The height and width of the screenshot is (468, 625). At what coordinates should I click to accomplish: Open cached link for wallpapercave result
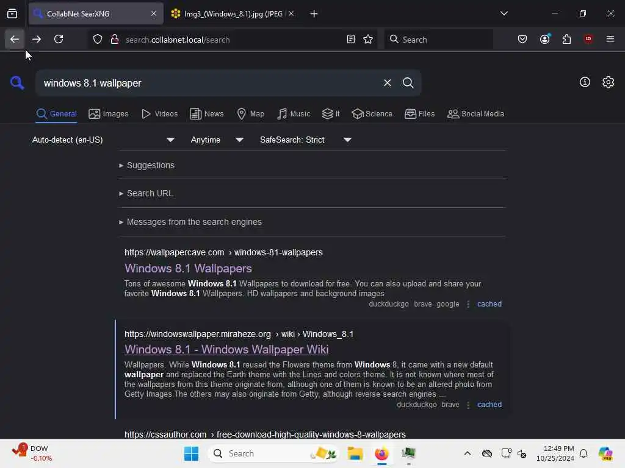[490, 304]
